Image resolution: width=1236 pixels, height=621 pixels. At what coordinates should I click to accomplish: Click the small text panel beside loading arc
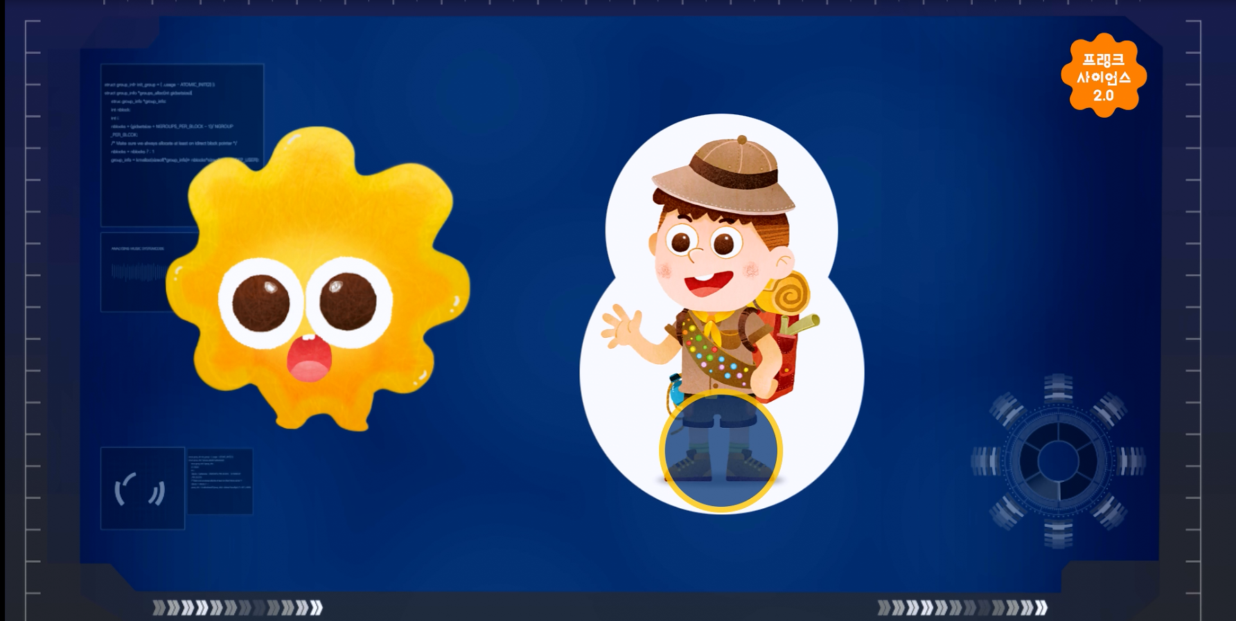[220, 481]
